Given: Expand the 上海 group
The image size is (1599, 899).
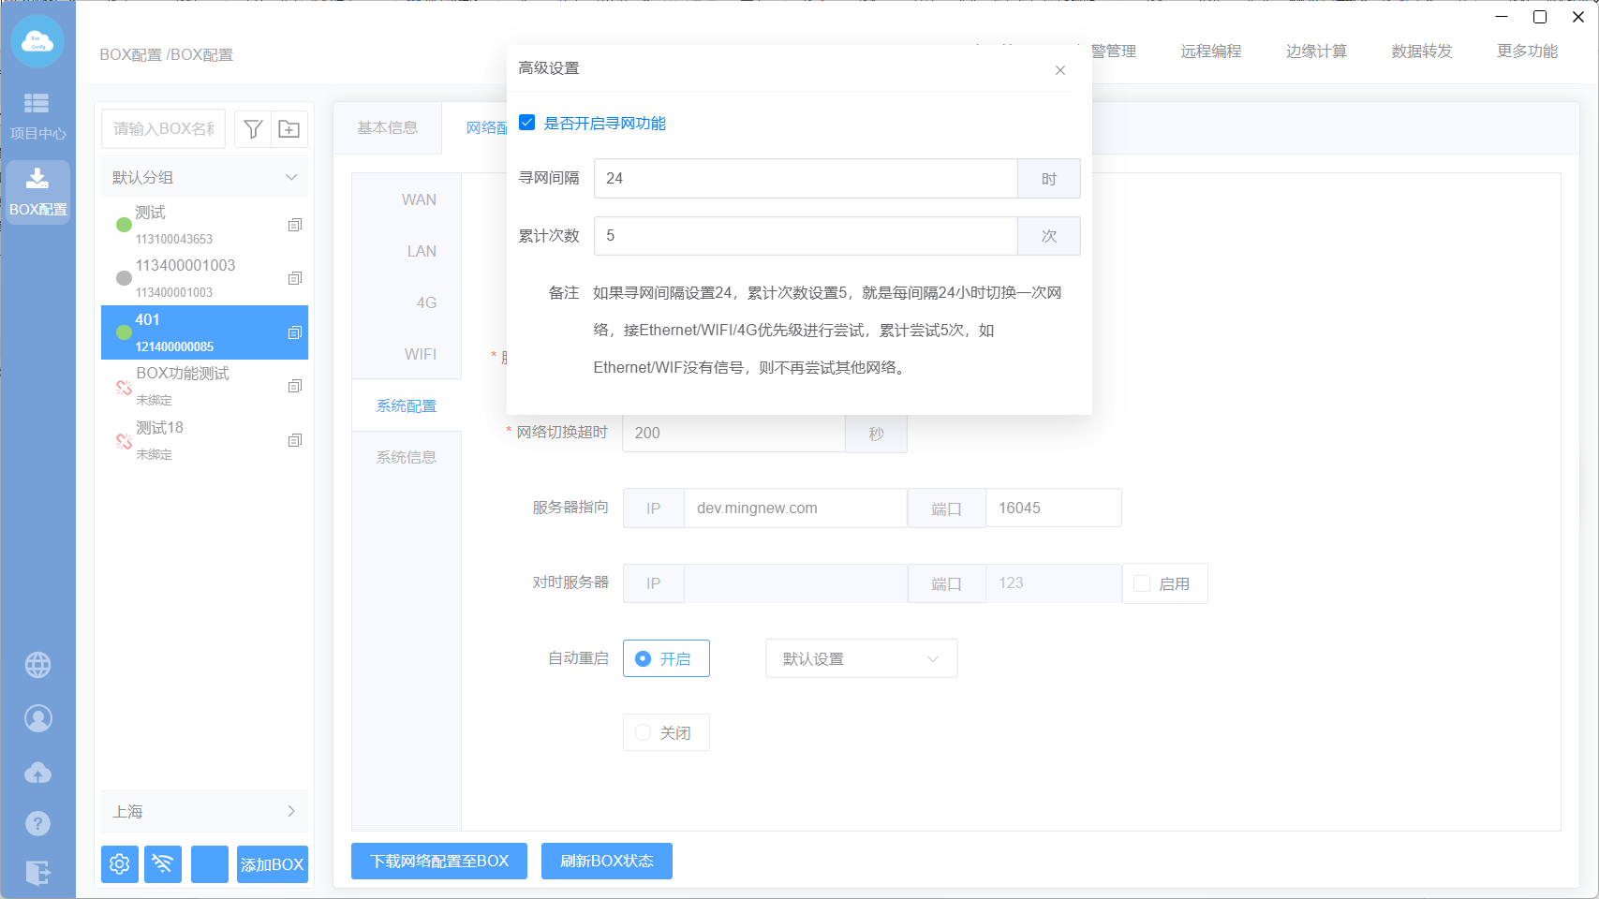Looking at the screenshot, I should pyautogui.click(x=291, y=811).
